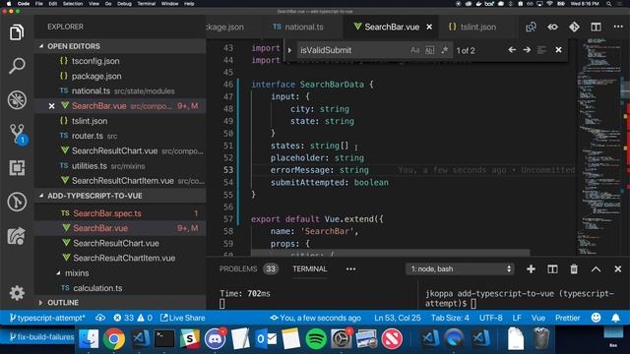Close SearchBar.vue in open editors list

(51, 106)
